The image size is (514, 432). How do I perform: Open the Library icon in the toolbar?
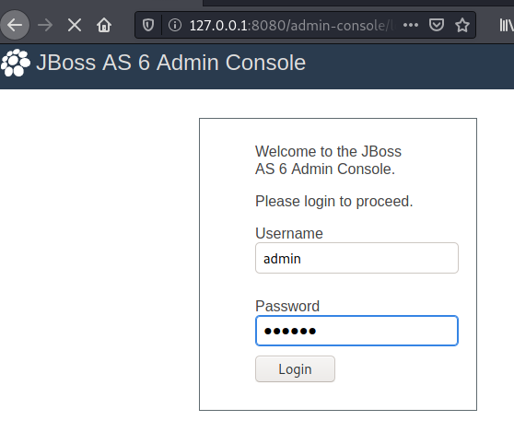coord(507,25)
